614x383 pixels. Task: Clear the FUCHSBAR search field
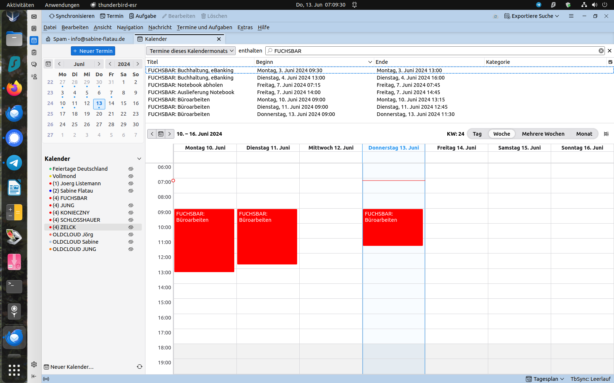click(x=601, y=51)
